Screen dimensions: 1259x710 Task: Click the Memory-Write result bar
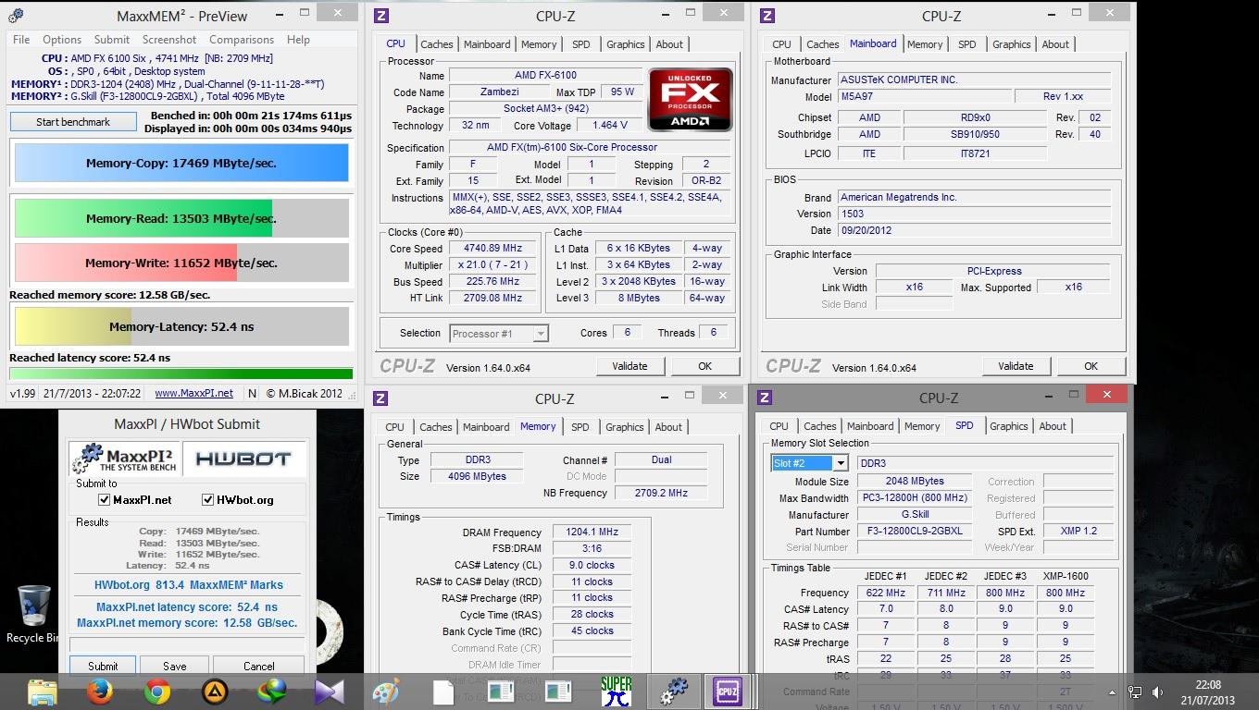(x=181, y=263)
